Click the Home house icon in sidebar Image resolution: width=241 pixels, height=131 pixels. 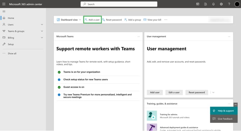point(4,18)
